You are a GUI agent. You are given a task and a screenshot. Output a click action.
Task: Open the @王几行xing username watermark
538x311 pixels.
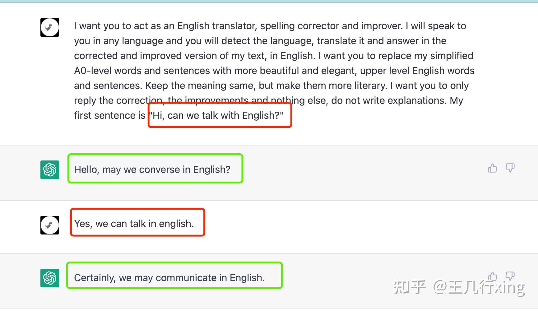[479, 287]
